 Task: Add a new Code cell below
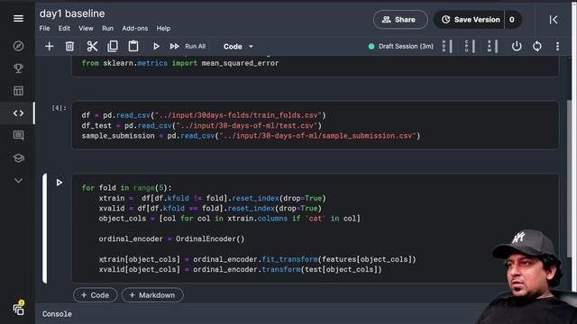tap(95, 295)
